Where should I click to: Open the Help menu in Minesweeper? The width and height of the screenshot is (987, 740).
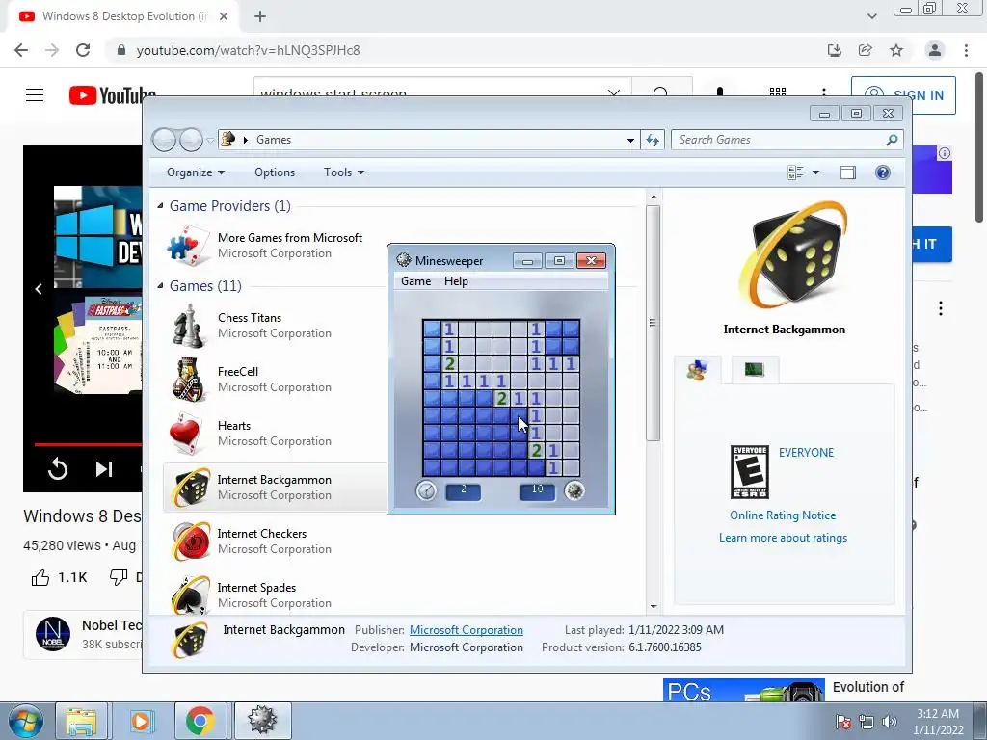[456, 281]
